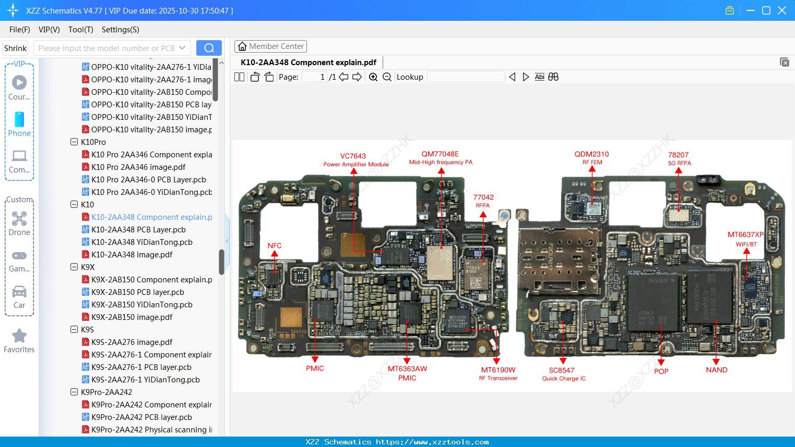Collapse the K9S folder in the tree
The width and height of the screenshot is (795, 447).
click(74, 329)
